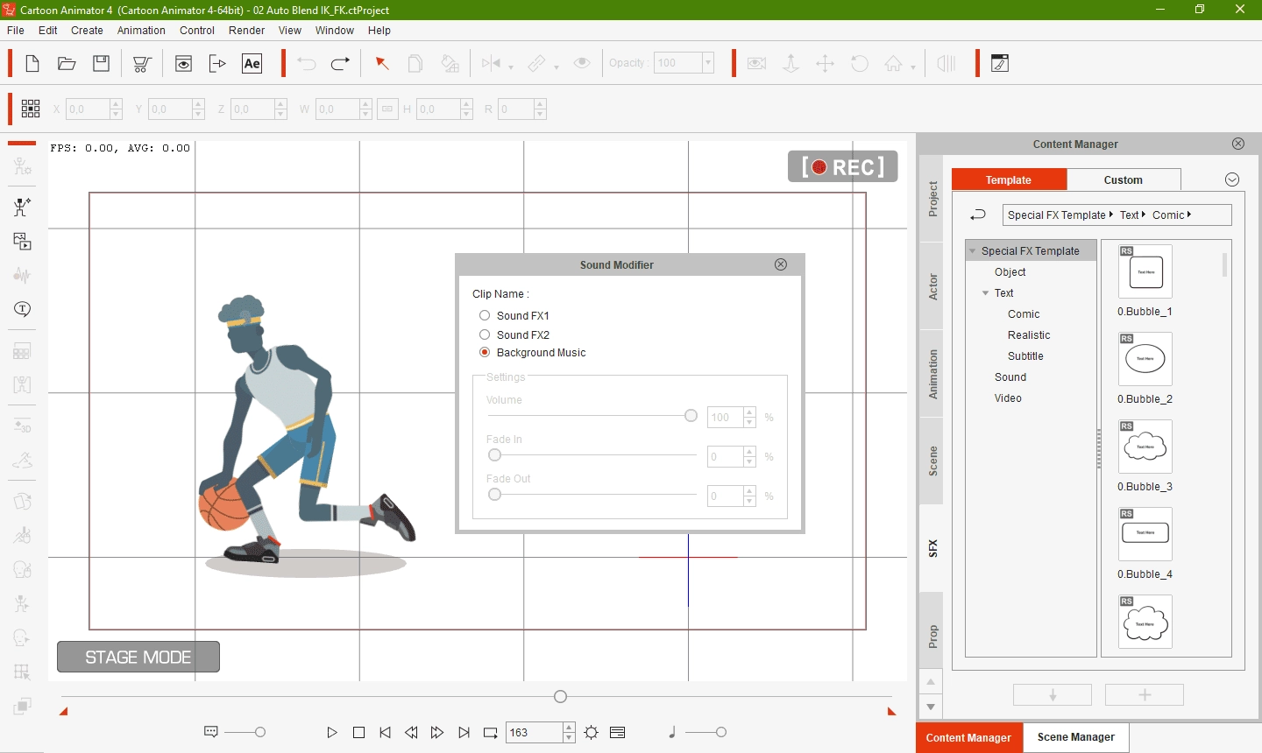The width and height of the screenshot is (1262, 753).
Task: Open the Opacity value dropdown
Action: [x=708, y=63]
